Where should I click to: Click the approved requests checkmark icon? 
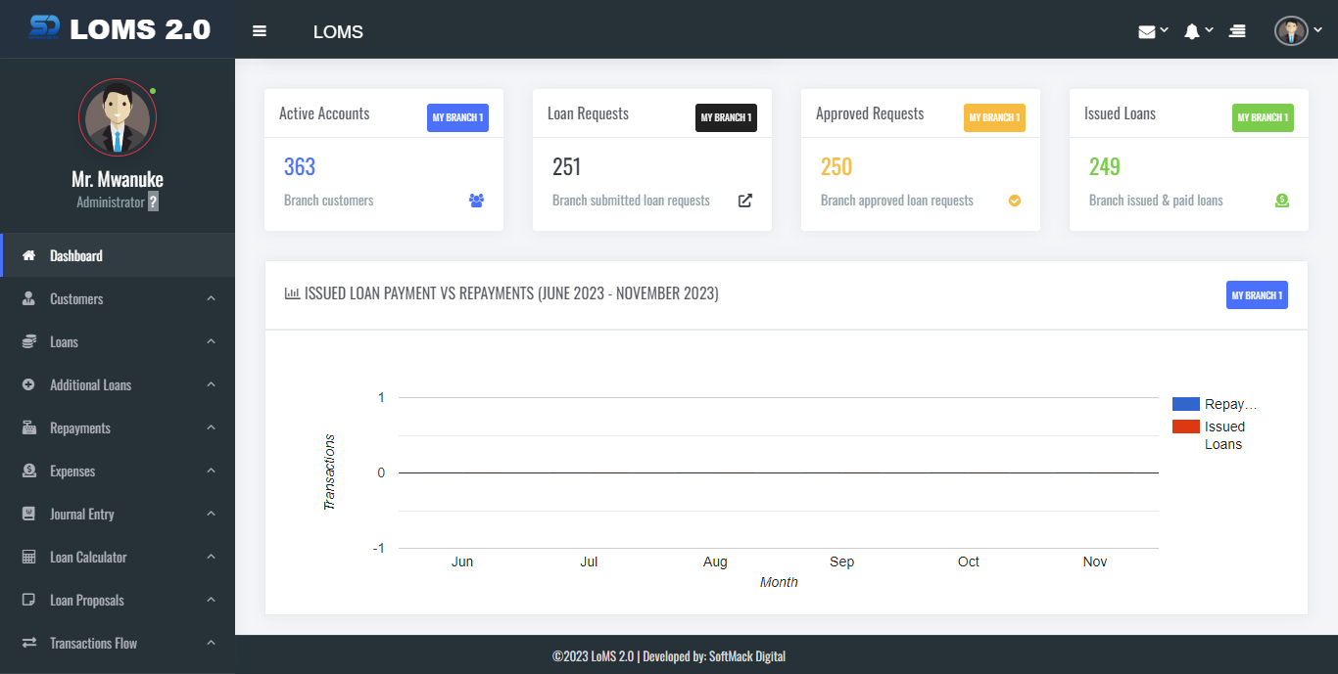click(x=1015, y=201)
